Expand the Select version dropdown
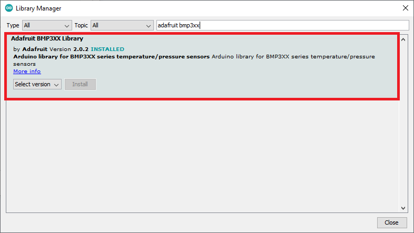Viewport: 414px width, 233px height. [x=37, y=84]
